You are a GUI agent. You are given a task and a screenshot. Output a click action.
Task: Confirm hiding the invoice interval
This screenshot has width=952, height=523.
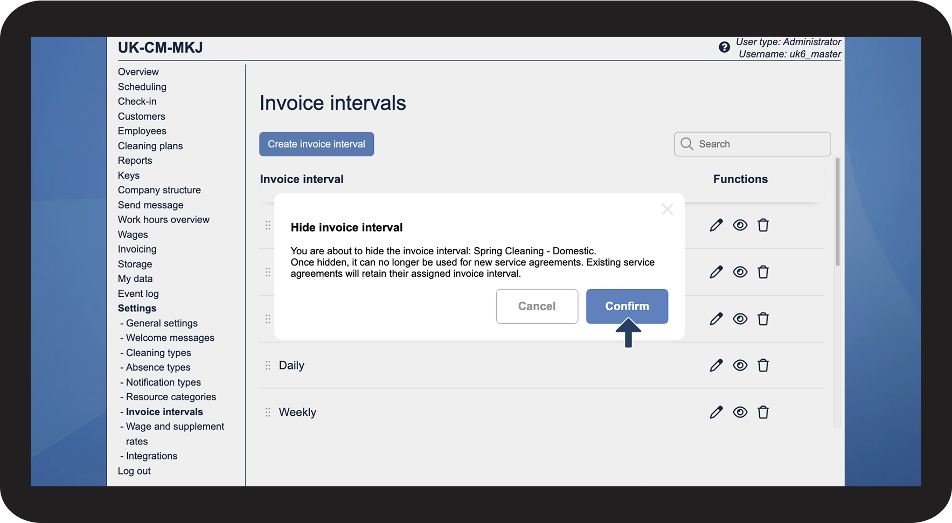click(x=627, y=306)
